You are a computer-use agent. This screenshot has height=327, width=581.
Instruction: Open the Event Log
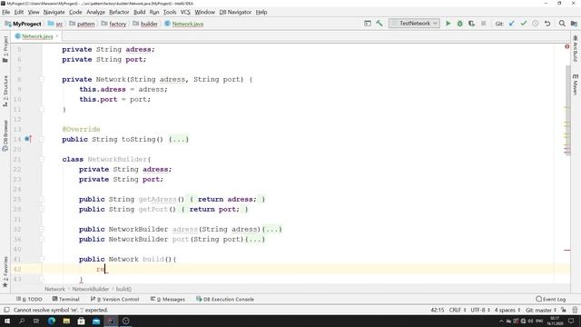(x=551, y=299)
